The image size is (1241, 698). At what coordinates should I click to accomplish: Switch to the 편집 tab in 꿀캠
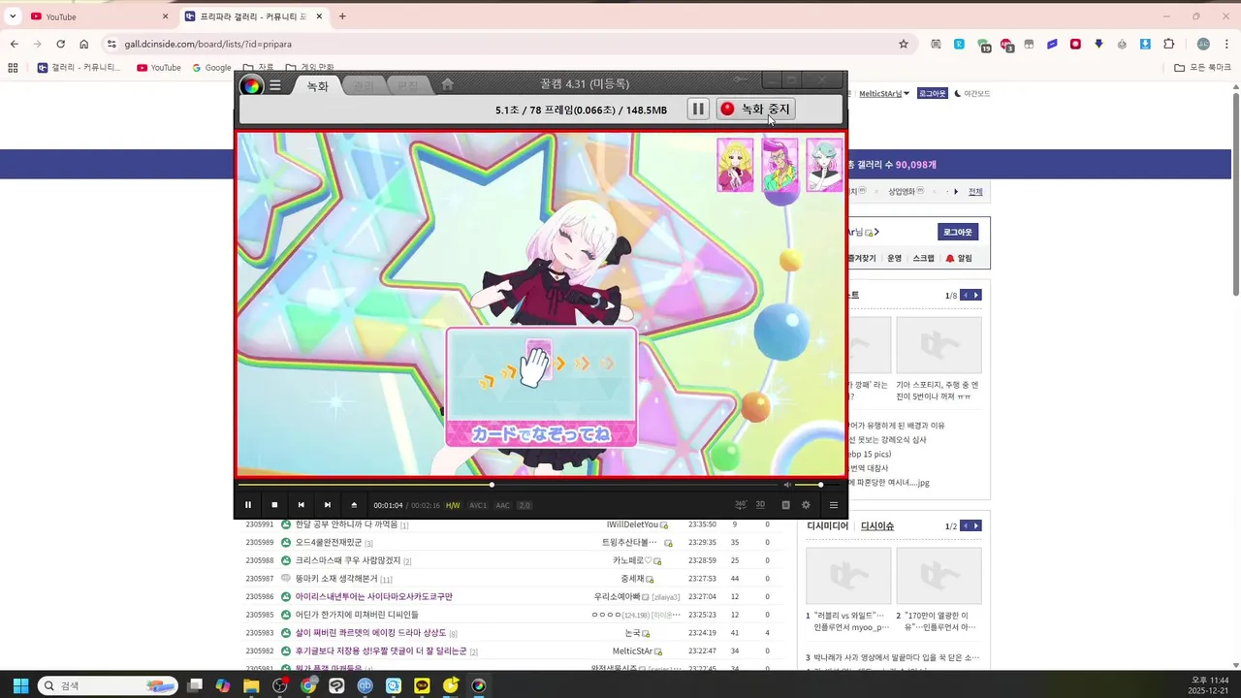point(408,86)
